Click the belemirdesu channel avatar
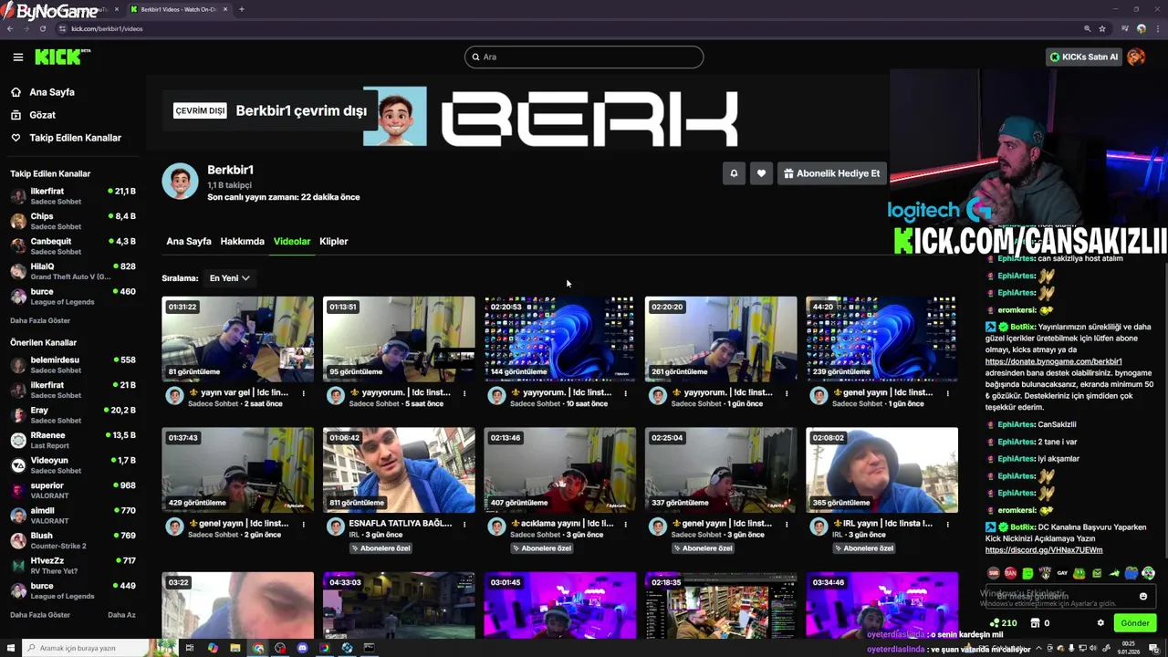 pyautogui.click(x=18, y=365)
